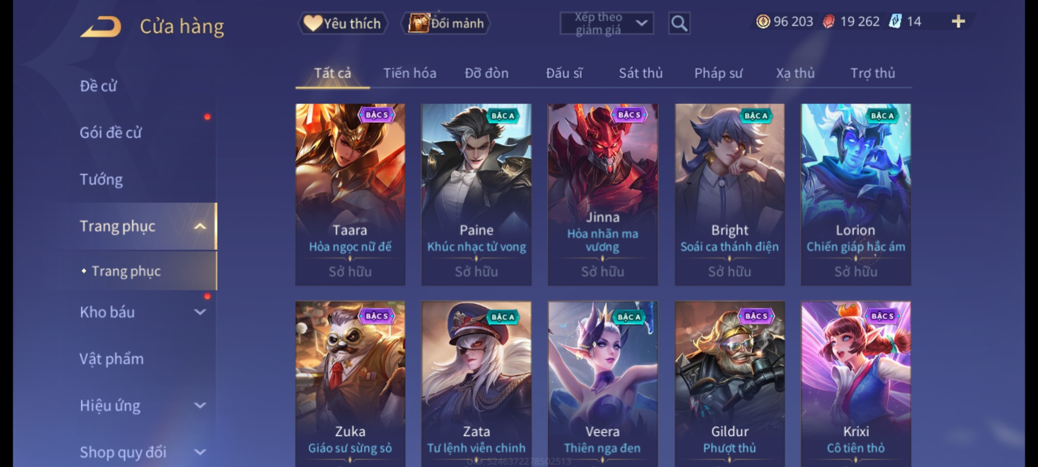This screenshot has height=467, width=1038.
Task: Open the Xếp theo giảm giá dropdown
Action: point(606,23)
